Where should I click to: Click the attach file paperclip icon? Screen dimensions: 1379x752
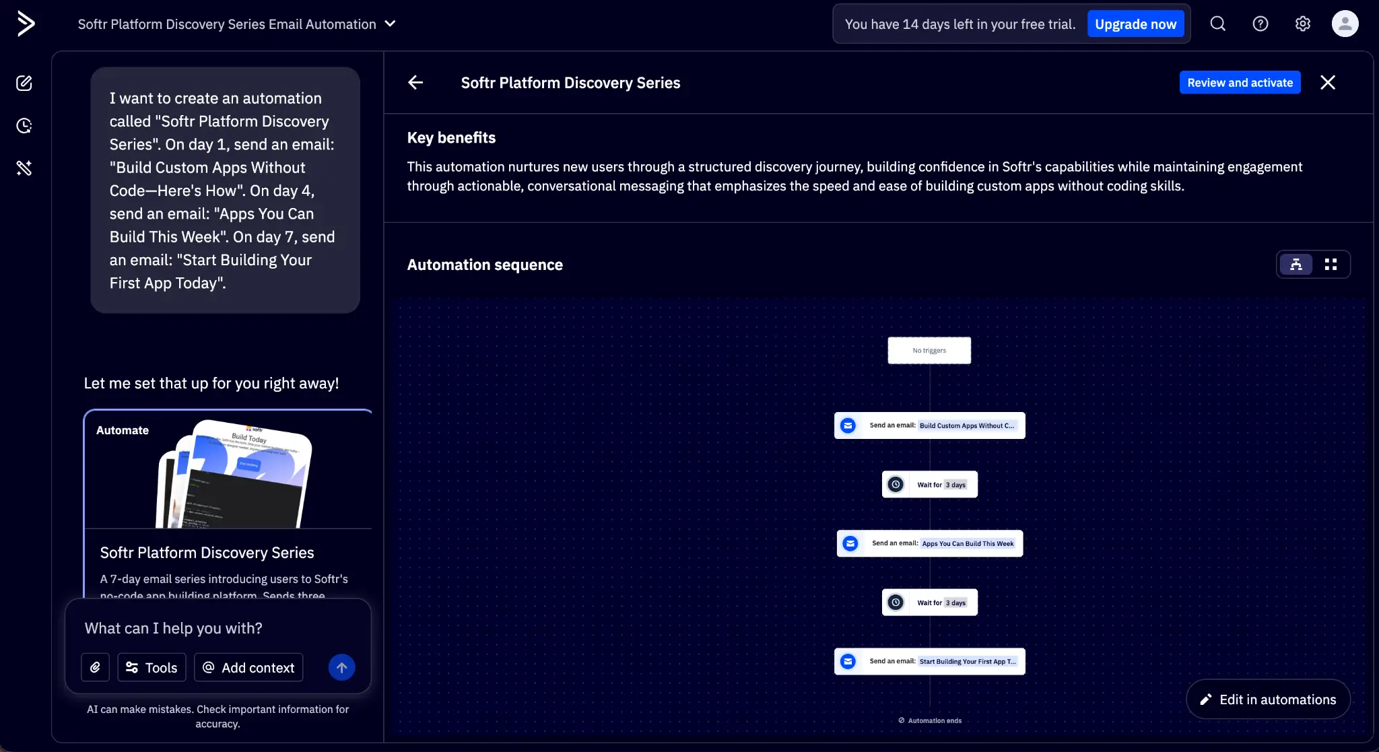pos(95,667)
